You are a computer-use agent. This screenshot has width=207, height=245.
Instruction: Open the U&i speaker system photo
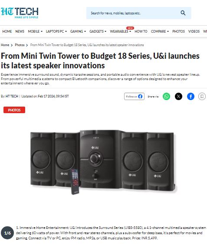(103, 162)
